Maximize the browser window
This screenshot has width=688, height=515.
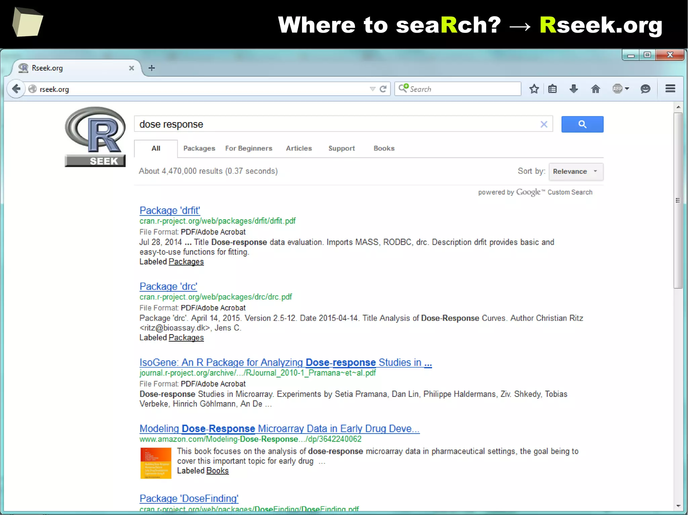(x=647, y=55)
